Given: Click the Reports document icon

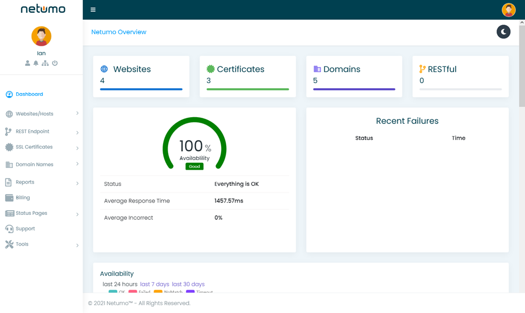Looking at the screenshot, I should click(8, 182).
